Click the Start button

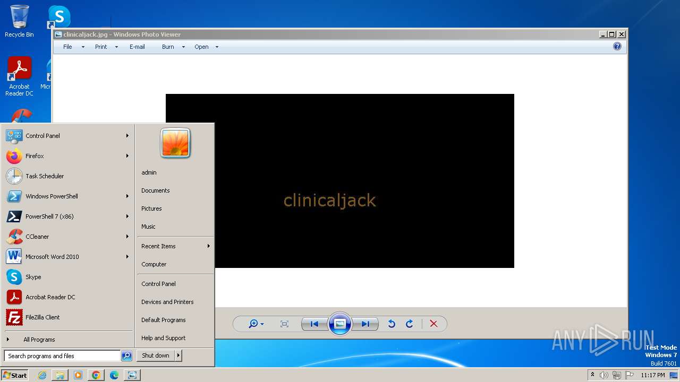pos(15,375)
